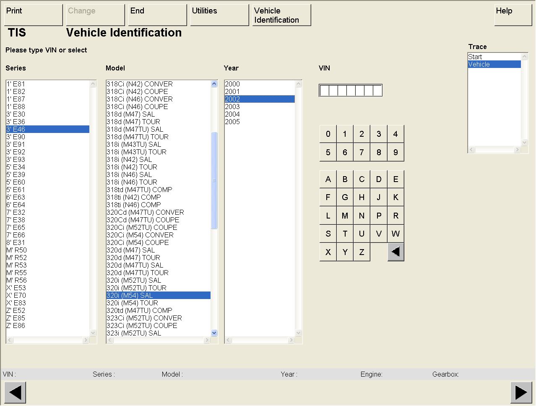Click the VIN input field

351,90
